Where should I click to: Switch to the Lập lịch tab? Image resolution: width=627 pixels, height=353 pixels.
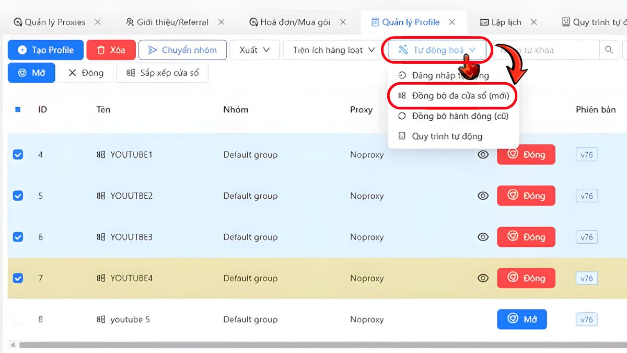tap(506, 22)
